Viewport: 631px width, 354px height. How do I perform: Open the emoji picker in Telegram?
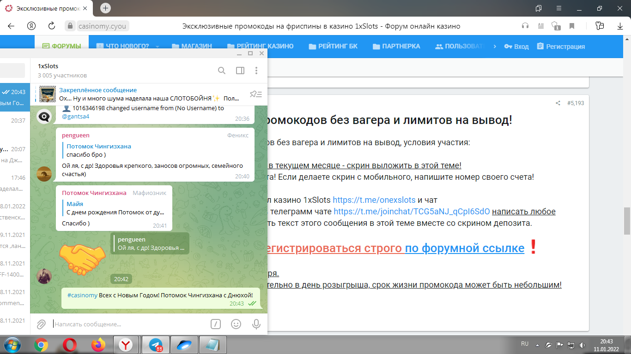tap(236, 324)
